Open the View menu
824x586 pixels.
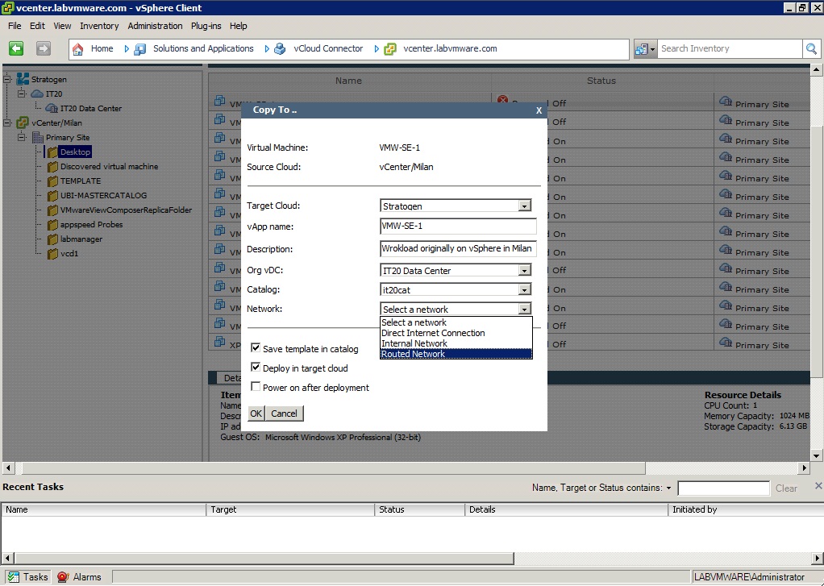62,26
